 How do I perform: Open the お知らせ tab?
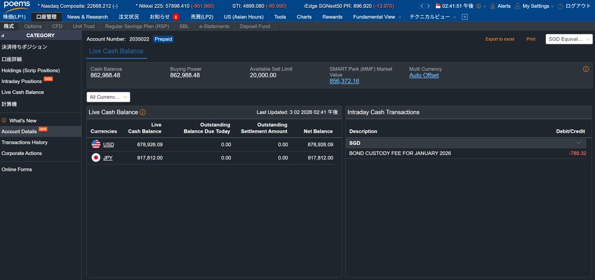(160, 17)
